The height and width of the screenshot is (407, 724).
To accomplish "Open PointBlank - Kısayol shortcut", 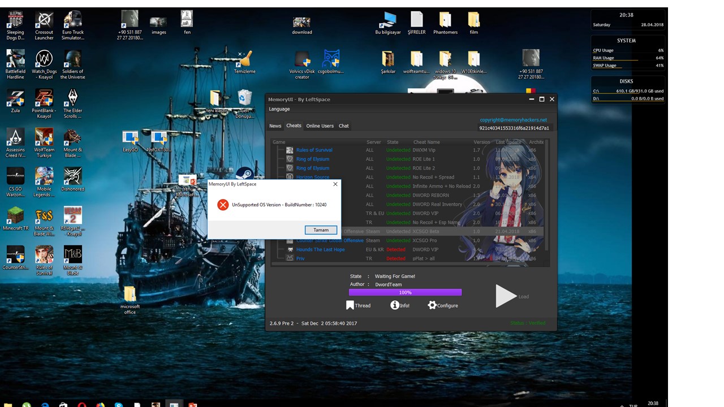I will [x=44, y=103].
